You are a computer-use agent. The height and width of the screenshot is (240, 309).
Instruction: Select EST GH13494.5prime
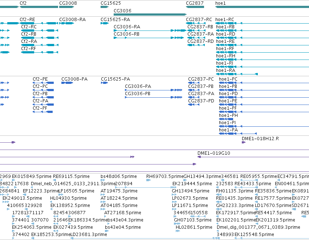click(191, 191)
